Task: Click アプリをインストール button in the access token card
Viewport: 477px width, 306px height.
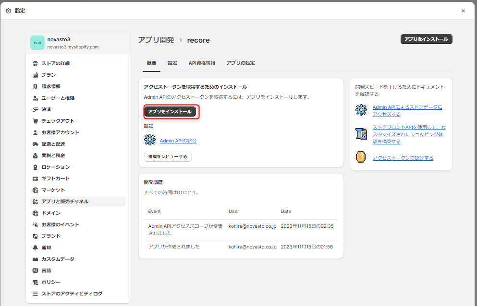Action: (170, 112)
